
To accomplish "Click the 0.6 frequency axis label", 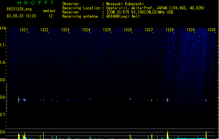I will (x=3, y=132).
